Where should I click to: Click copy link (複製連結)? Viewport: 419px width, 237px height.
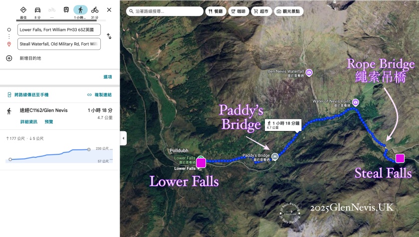[x=99, y=95]
